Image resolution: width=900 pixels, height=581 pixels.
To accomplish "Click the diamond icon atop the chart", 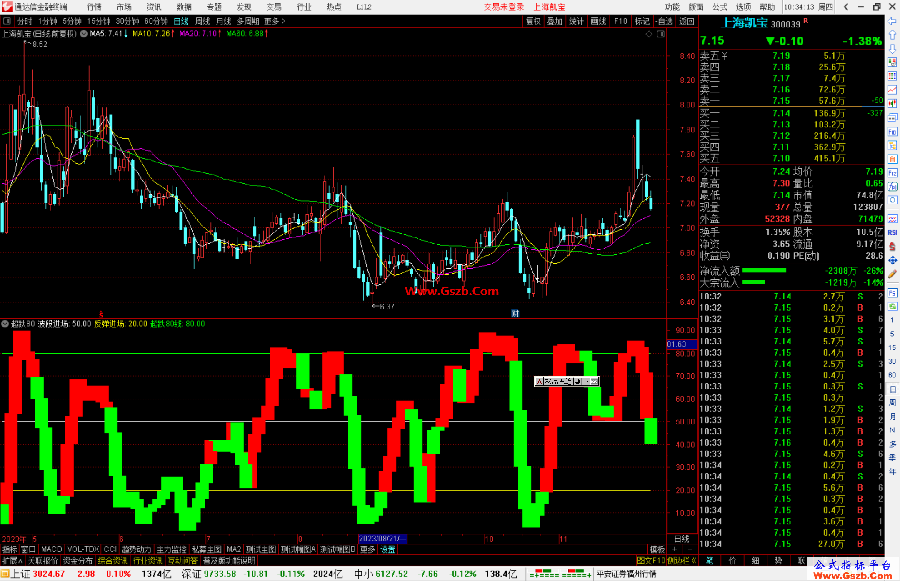I will (649, 34).
